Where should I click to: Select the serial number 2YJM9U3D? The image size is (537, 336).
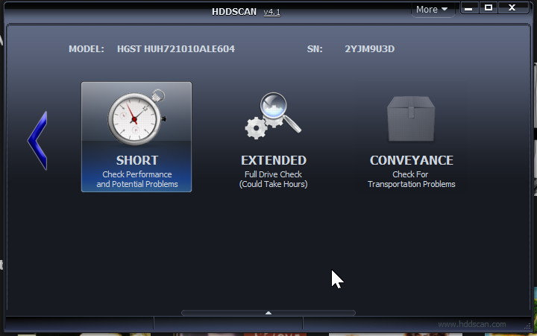[x=369, y=49]
